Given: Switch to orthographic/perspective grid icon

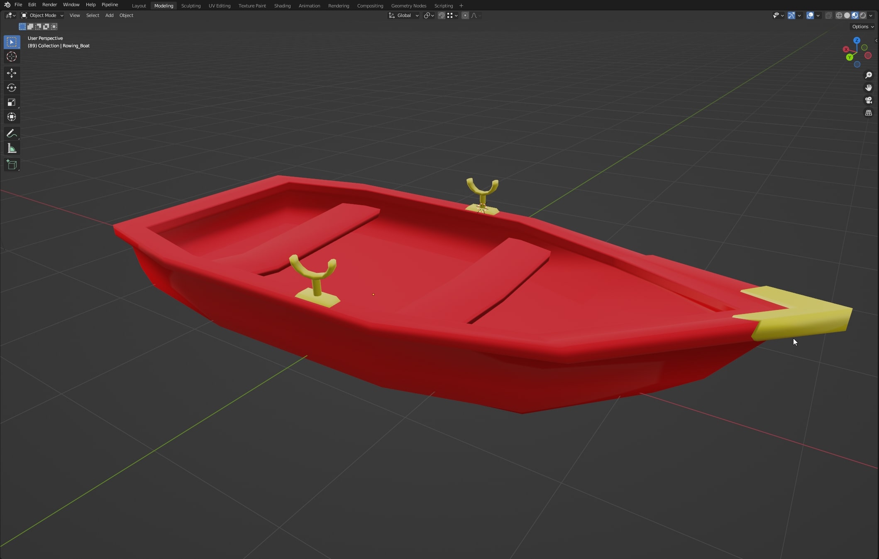Looking at the screenshot, I should click(x=868, y=113).
